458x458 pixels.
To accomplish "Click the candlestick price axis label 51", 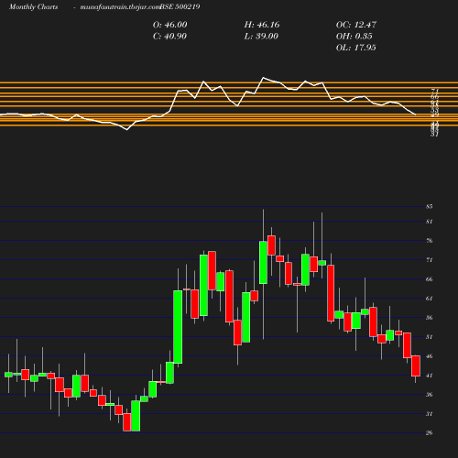I will pos(430,337).
